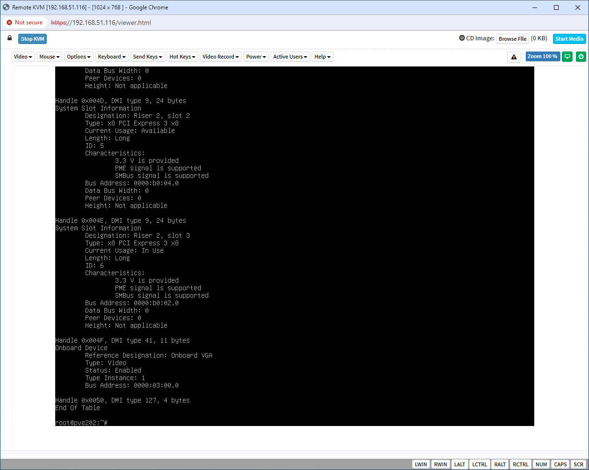The image size is (589, 470).
Task: Open the Options dropdown menu
Action: [79, 57]
